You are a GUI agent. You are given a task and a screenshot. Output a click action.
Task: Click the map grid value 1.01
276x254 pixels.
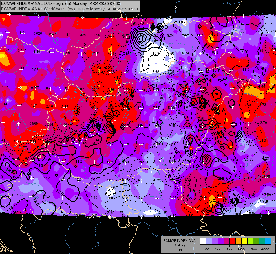pos(23,33)
